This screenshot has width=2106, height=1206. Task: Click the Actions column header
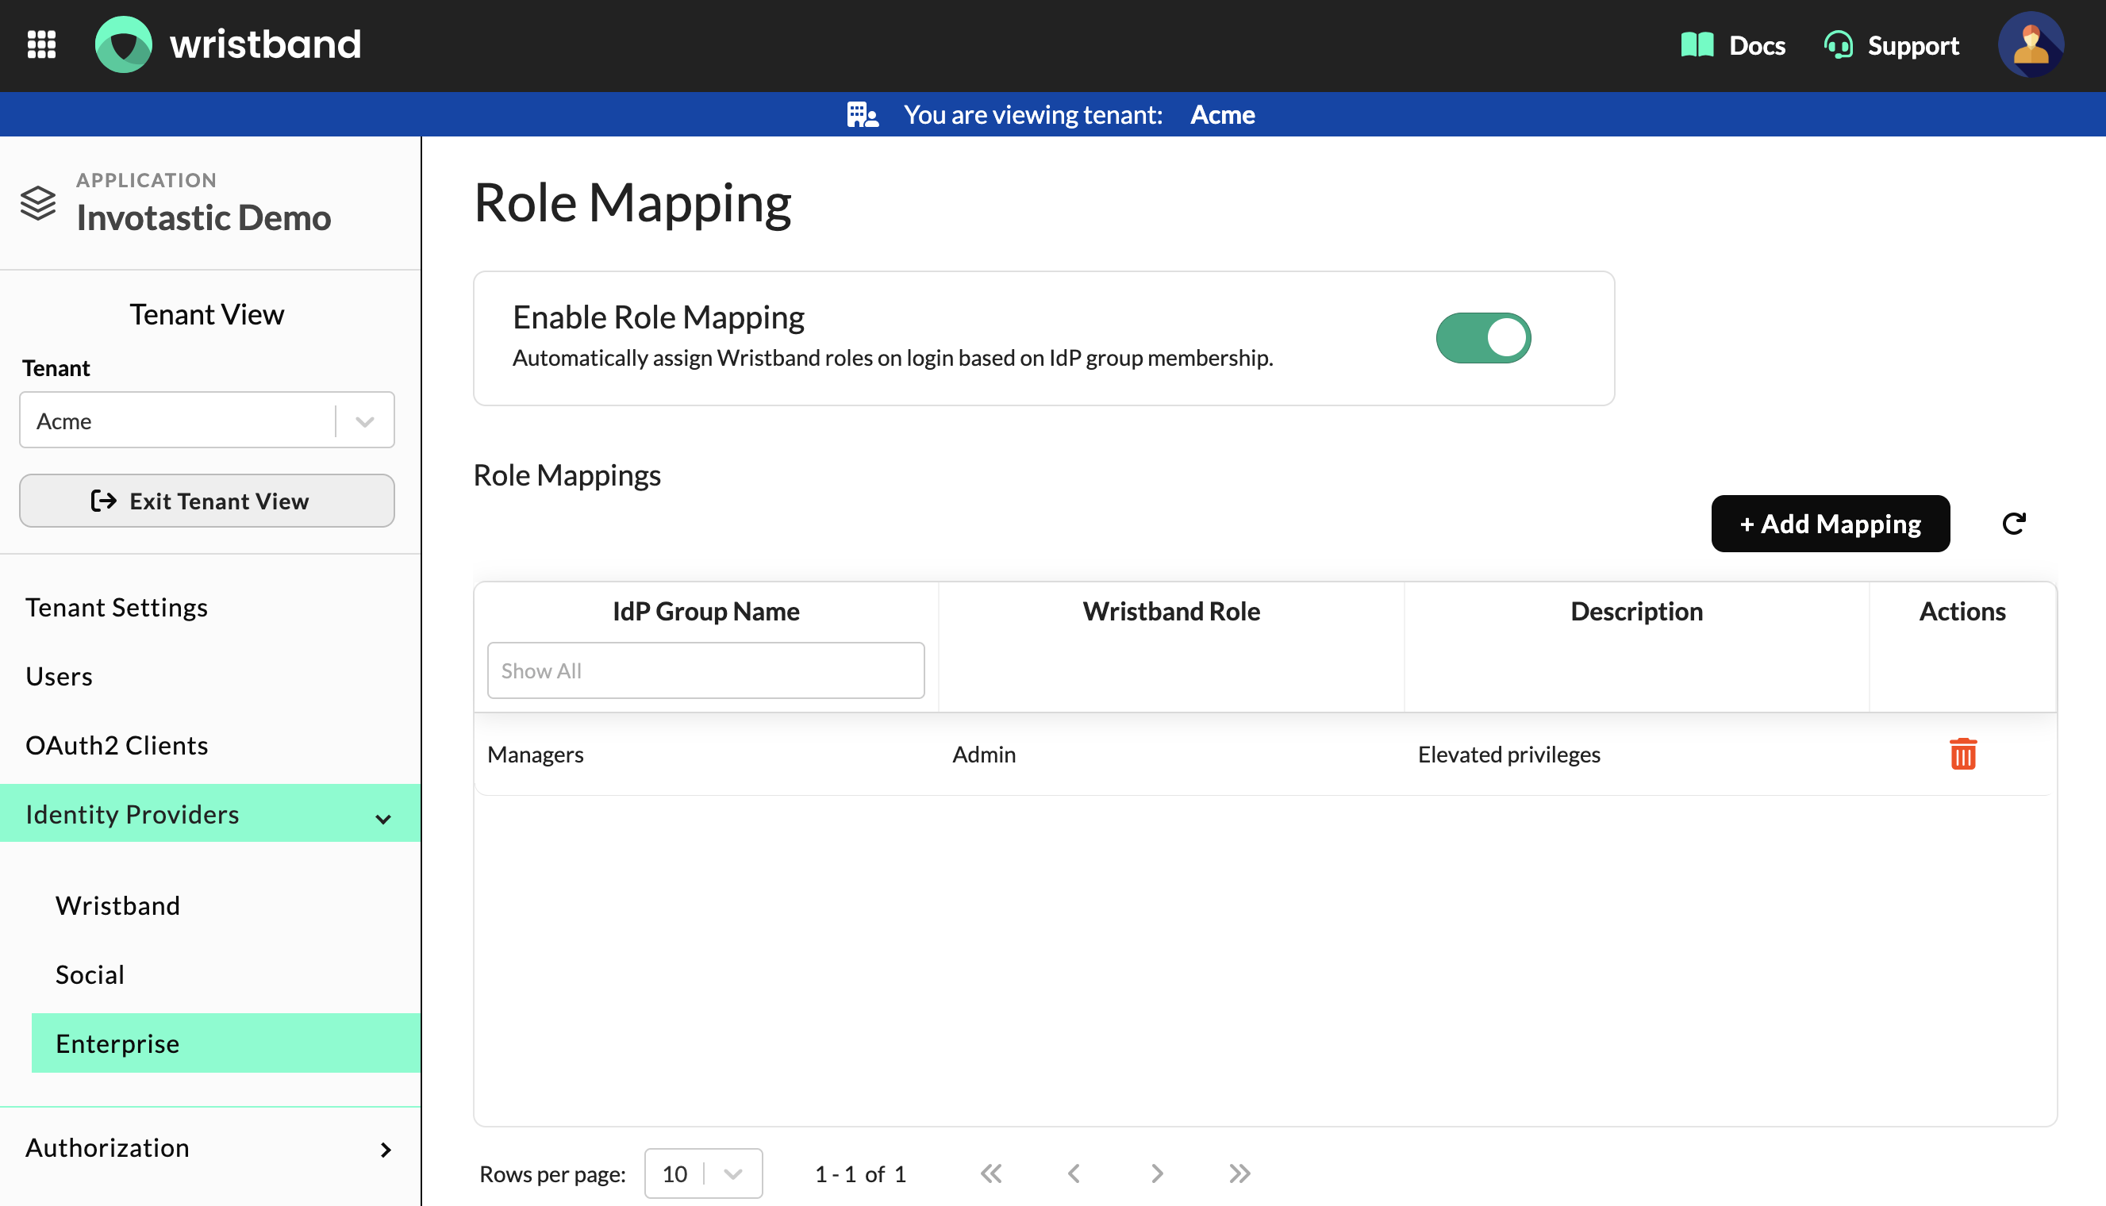pos(1962,611)
